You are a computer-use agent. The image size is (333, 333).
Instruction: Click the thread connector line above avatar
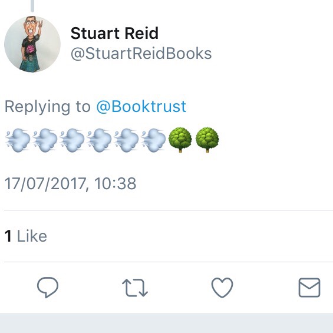tap(32, 6)
